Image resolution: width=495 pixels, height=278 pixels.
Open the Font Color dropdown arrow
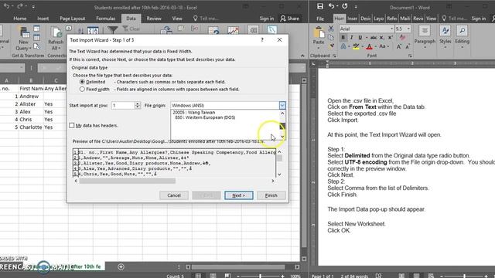[375, 46]
